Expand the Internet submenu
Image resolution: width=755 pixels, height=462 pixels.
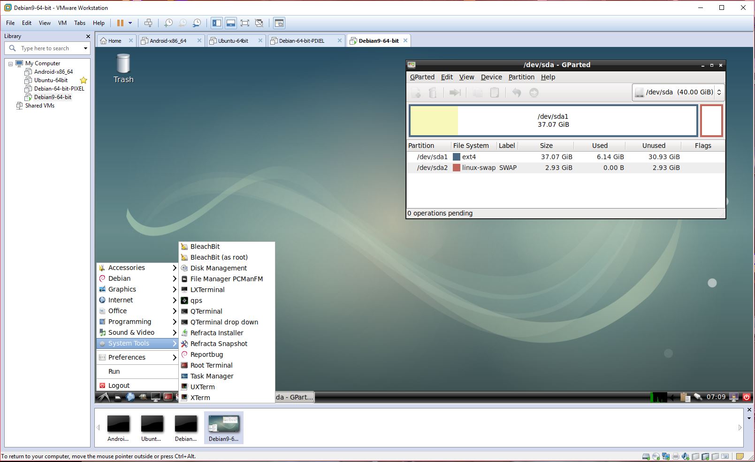[137, 300]
